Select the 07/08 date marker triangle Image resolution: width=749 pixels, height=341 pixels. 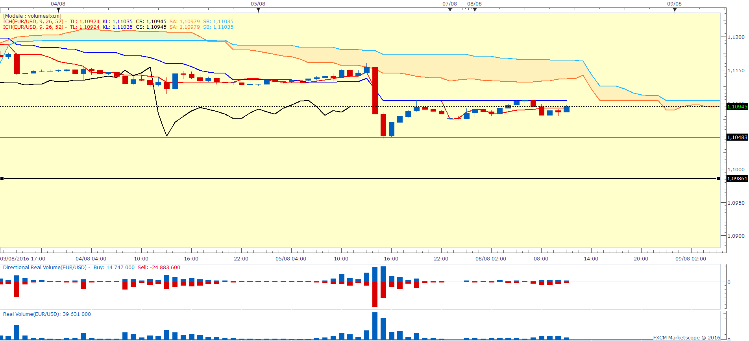point(450,10)
